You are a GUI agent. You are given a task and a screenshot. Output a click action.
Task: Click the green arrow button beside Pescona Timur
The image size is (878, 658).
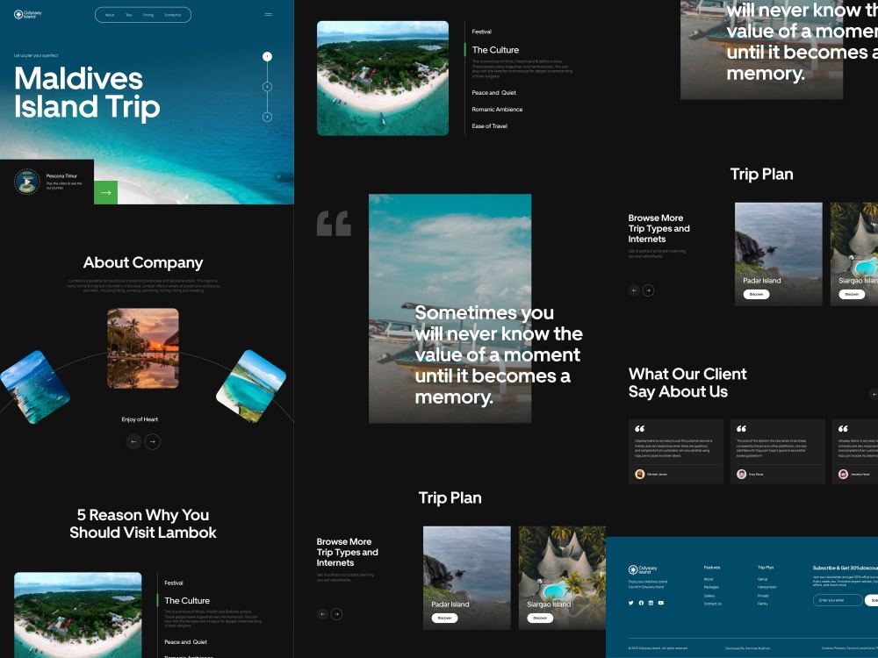tap(106, 192)
